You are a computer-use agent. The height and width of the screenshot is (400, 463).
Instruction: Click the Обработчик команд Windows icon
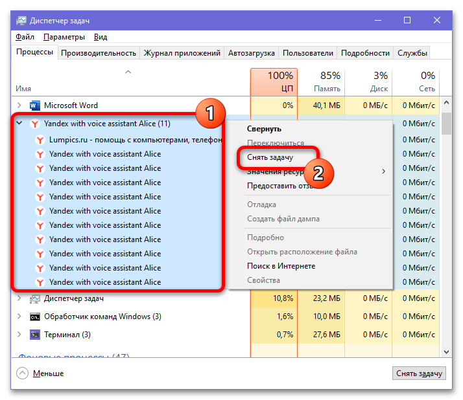pyautogui.click(x=35, y=317)
